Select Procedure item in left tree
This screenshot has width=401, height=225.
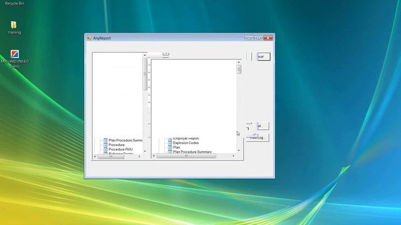(x=117, y=144)
